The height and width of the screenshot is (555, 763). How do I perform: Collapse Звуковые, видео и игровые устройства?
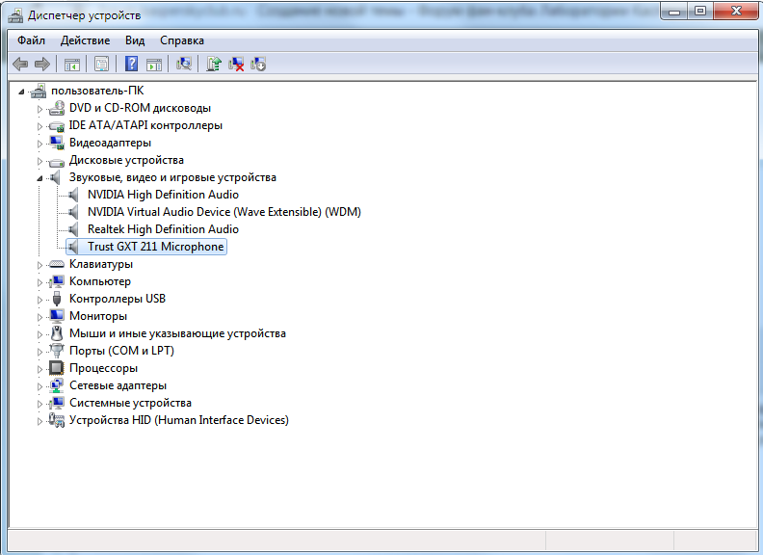39,178
